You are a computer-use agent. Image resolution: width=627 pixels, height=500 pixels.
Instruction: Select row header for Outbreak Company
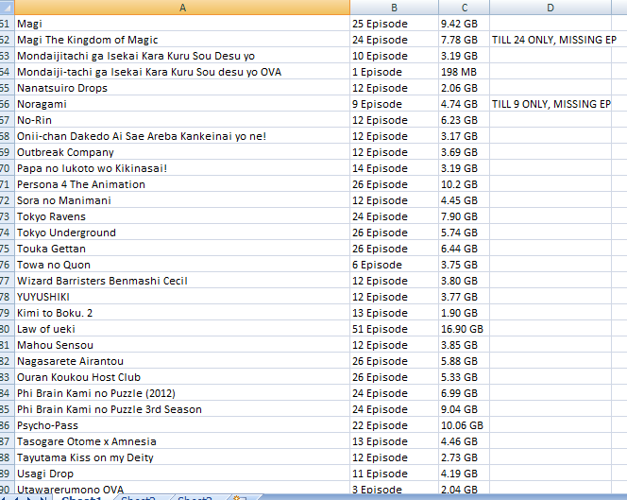[x=7, y=152]
